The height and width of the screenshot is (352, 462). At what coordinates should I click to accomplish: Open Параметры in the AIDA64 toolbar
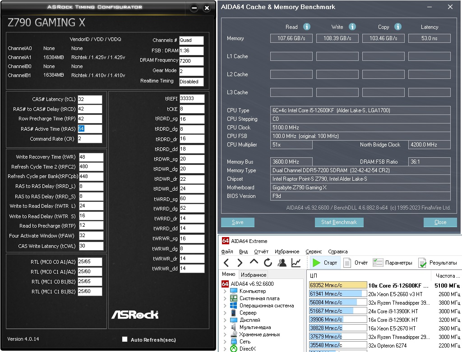click(x=393, y=262)
